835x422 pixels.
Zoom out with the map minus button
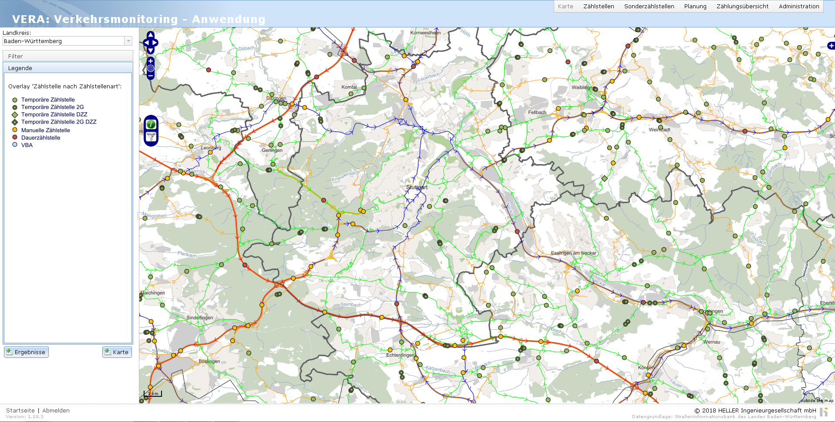tap(151, 76)
